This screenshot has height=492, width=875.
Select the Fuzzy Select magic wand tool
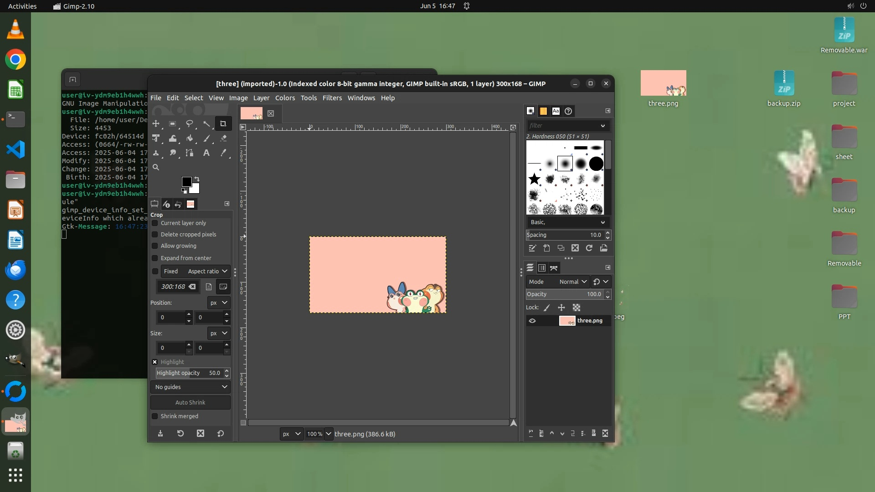(206, 123)
